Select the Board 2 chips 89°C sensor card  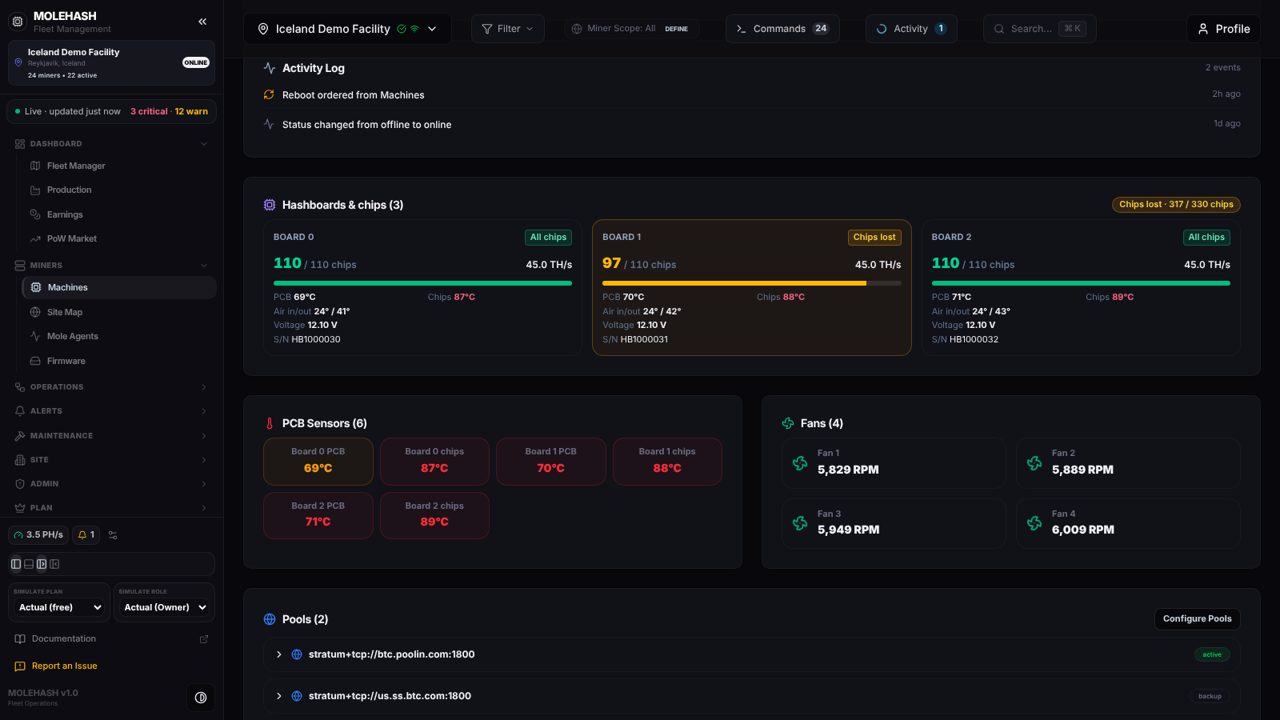[434, 516]
